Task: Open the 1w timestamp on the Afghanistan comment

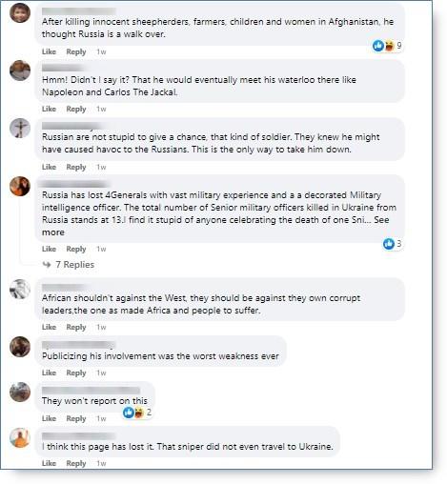Action: pyautogui.click(x=101, y=51)
